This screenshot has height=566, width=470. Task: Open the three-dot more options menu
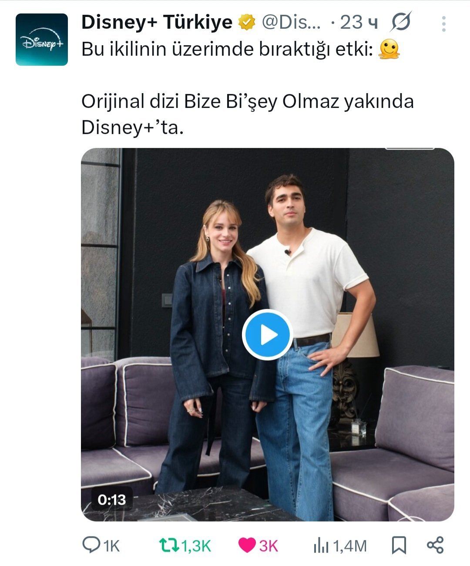click(443, 24)
